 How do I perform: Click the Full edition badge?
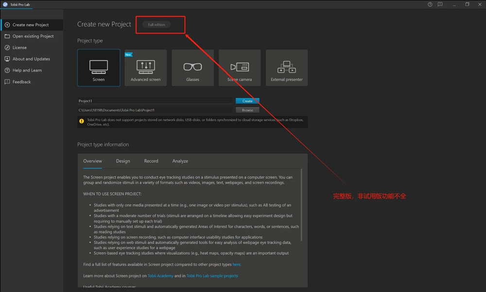pos(156,24)
